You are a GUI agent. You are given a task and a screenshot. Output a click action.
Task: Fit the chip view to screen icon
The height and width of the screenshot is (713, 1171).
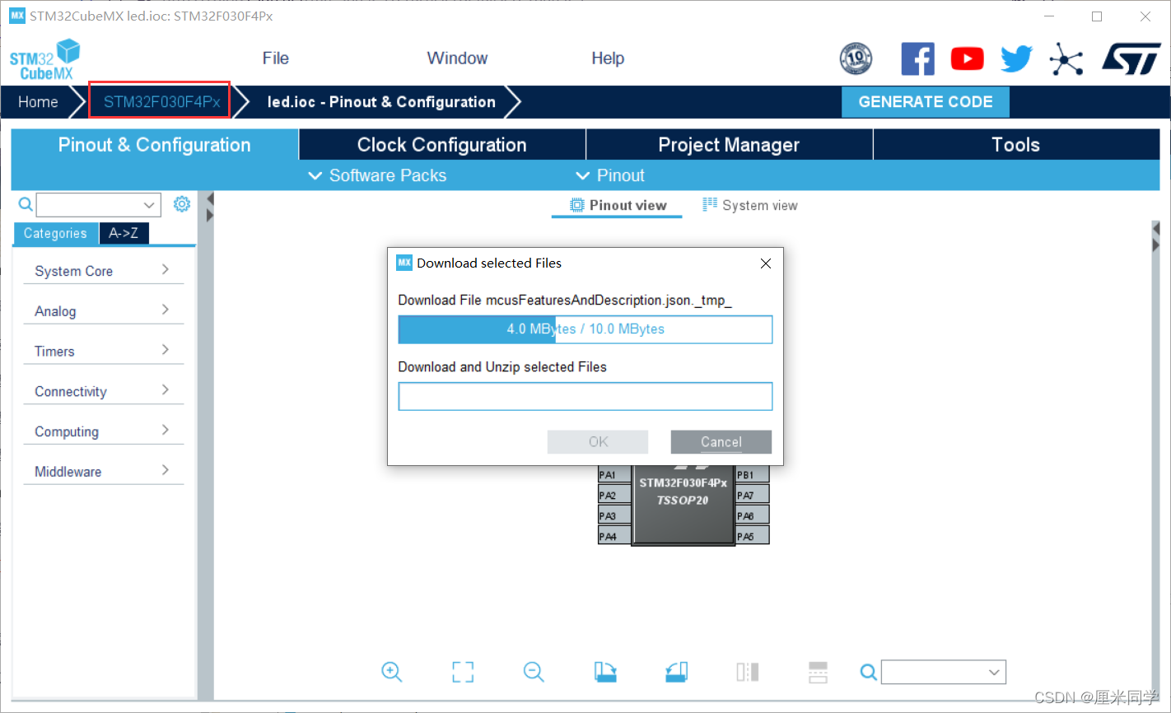pos(463,672)
